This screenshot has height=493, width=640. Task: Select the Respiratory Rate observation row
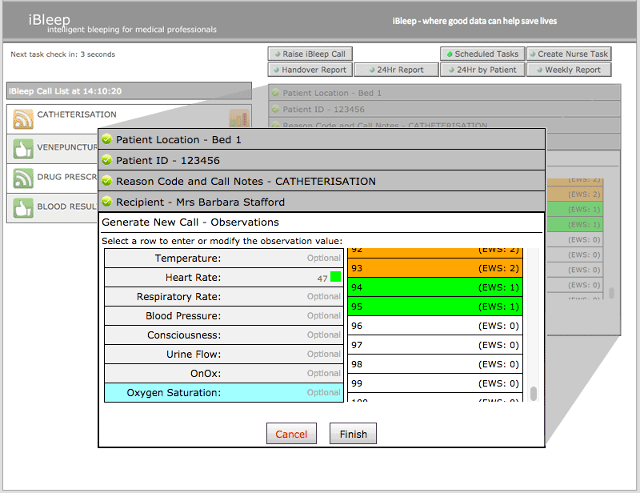(x=224, y=297)
